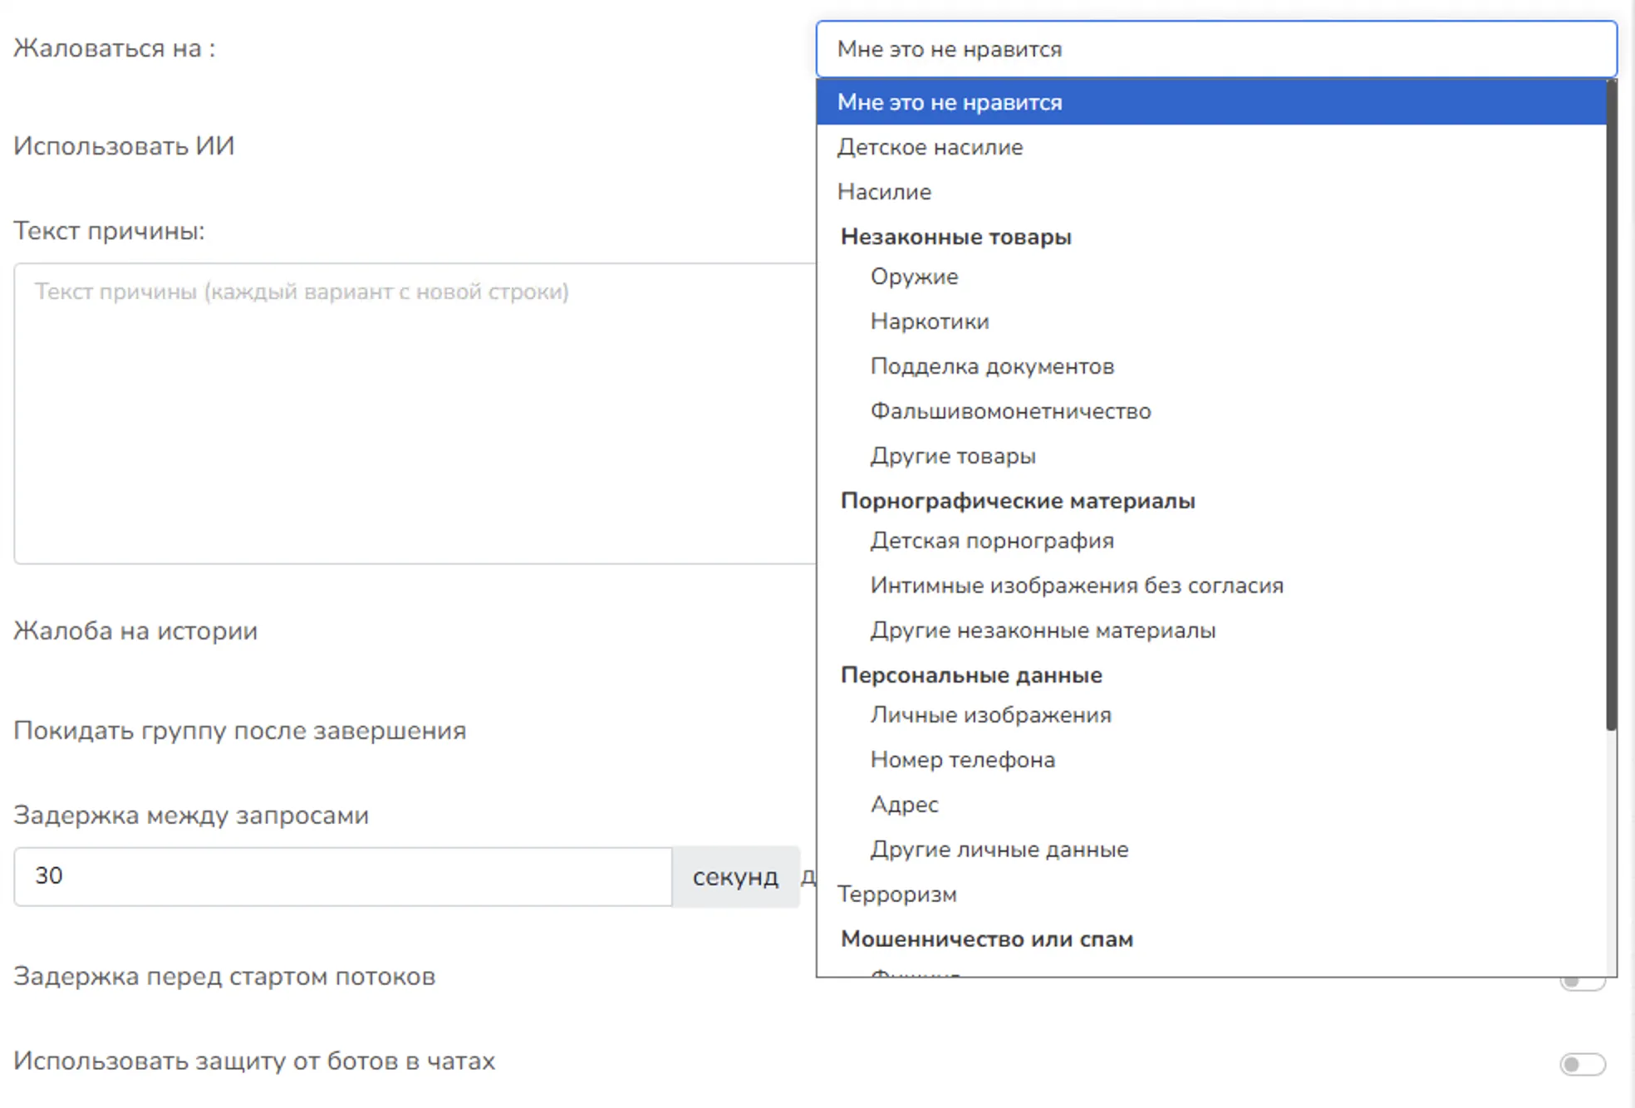Open the "Жаловаться на" dropdown
1635x1108 pixels.
[x=1215, y=49]
